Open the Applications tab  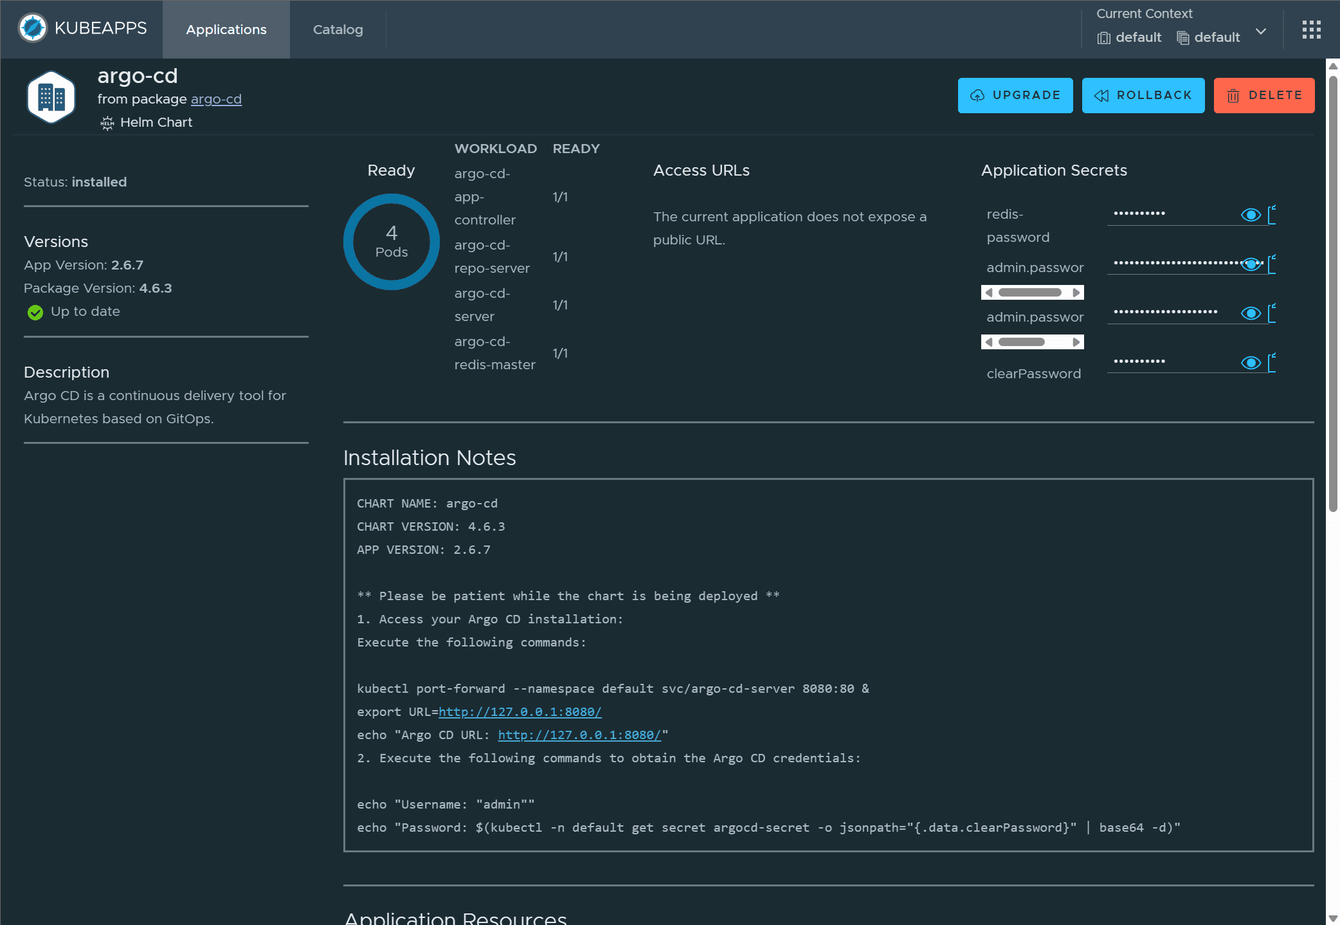(226, 30)
